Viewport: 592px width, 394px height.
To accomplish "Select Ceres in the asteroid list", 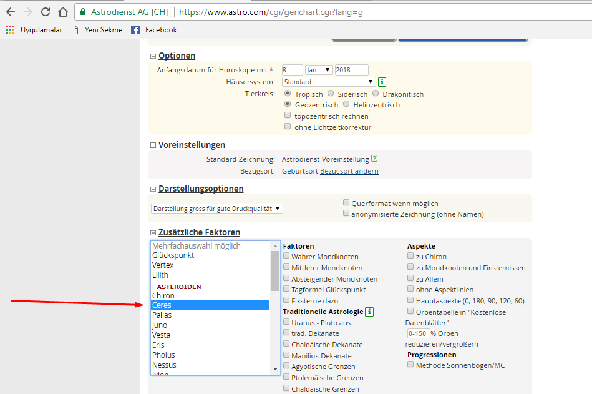I will [x=210, y=305].
